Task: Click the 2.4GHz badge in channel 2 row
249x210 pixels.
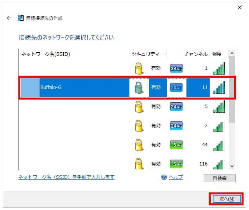Action: click(x=176, y=126)
